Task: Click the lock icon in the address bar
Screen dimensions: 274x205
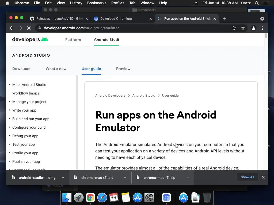Action: (x=40, y=28)
